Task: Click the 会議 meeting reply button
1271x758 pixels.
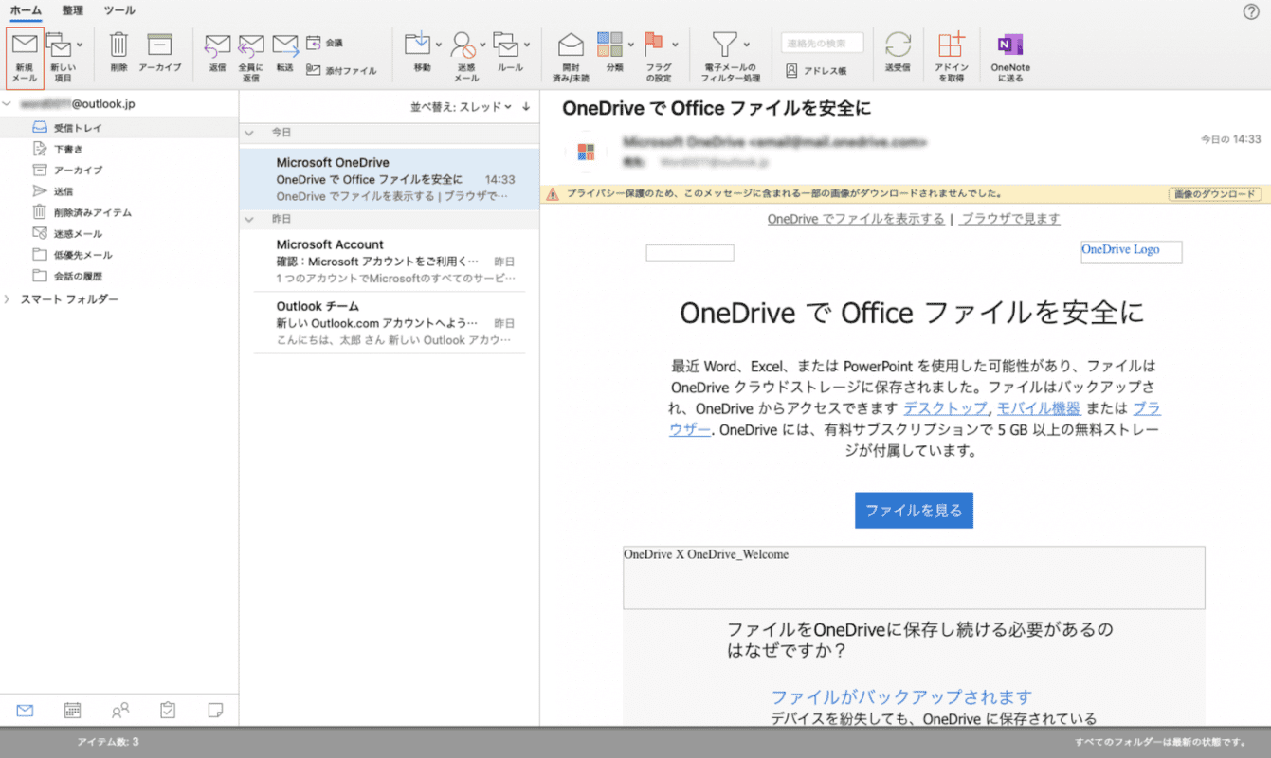Action: coord(325,43)
